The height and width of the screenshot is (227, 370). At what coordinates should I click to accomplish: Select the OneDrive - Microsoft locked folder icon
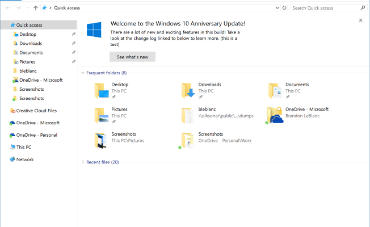point(275,115)
